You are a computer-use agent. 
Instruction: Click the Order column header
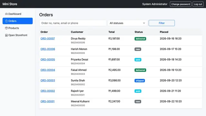tap(44, 32)
